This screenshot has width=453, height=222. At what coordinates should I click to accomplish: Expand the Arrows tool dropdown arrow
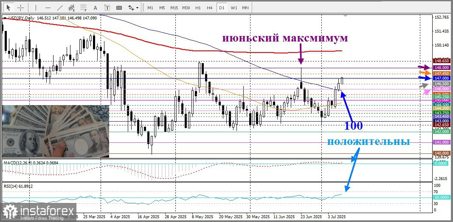coord(137,8)
